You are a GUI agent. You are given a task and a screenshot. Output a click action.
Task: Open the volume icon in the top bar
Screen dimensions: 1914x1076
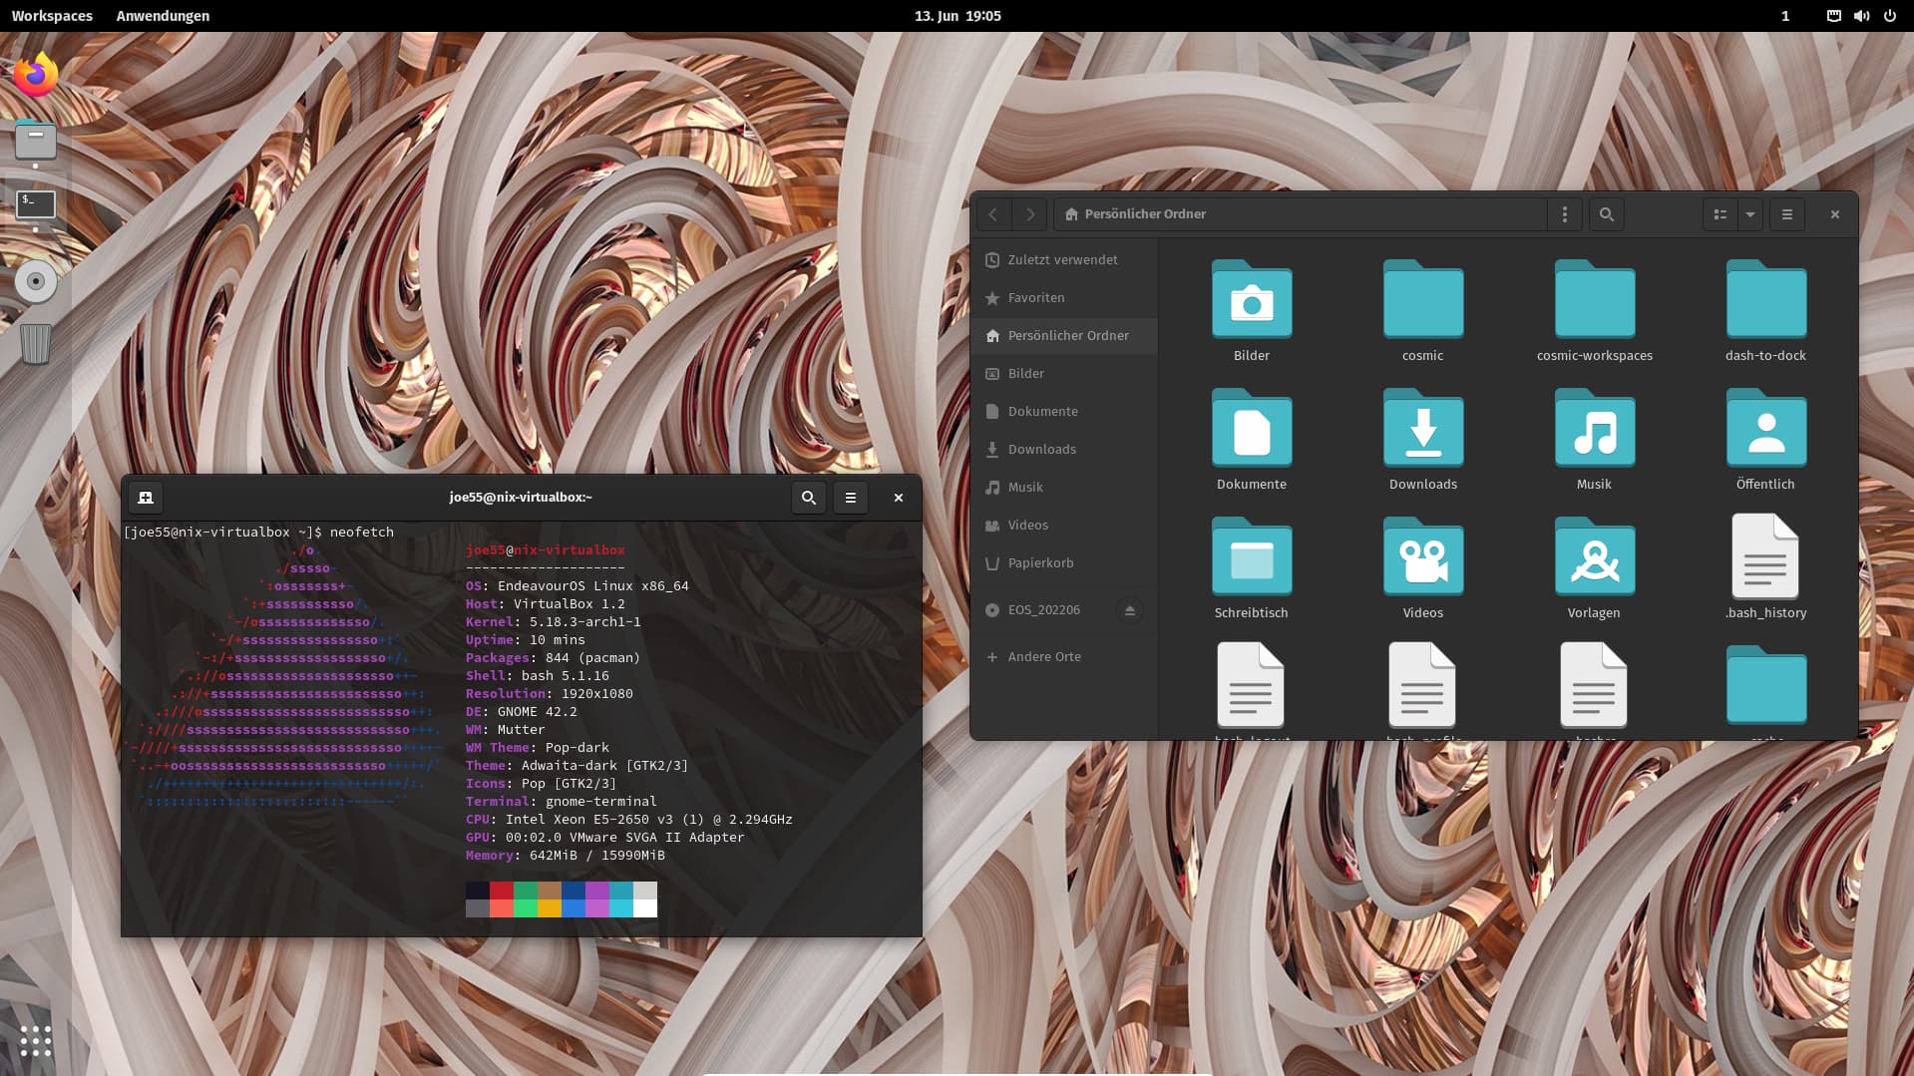click(1861, 16)
